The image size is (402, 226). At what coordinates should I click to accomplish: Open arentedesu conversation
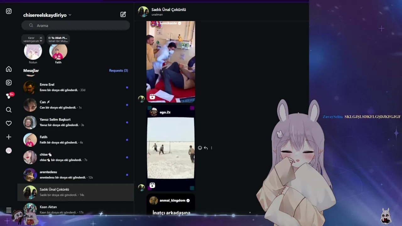pos(76,175)
